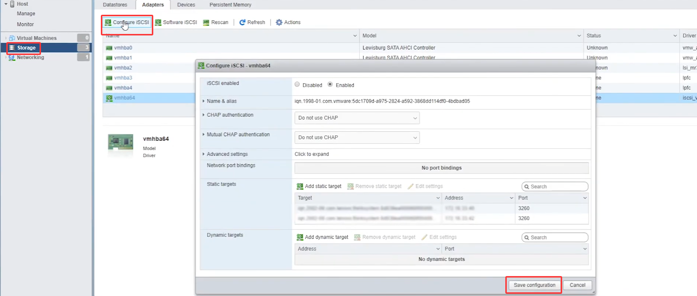Click the Host server icon
This screenshot has width=697, height=296.
tap(12, 4)
